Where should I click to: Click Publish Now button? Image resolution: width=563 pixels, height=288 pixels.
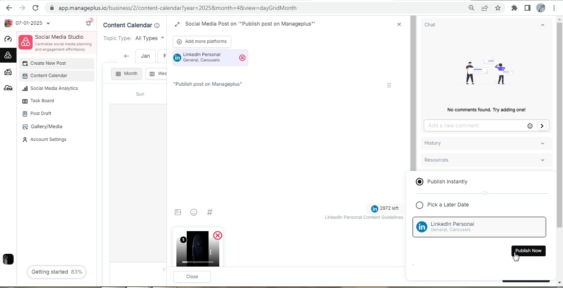coord(528,251)
